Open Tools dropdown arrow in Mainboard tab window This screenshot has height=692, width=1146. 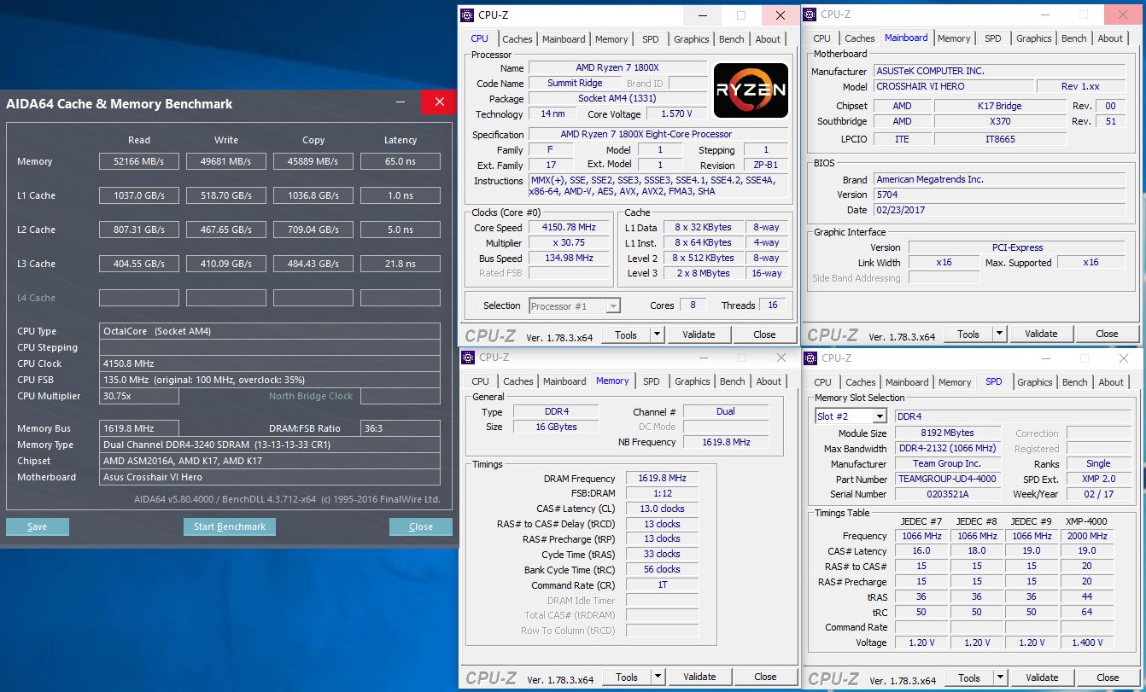(x=999, y=334)
